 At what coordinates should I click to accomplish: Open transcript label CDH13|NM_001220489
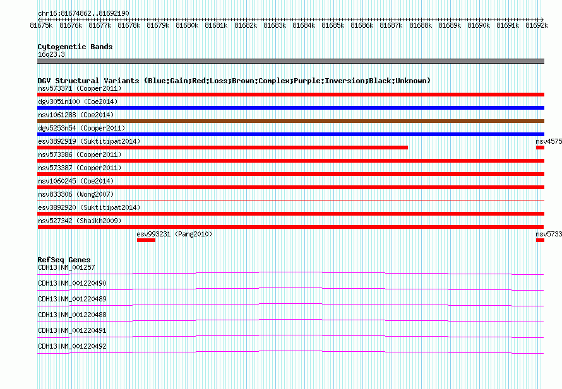pyautogui.click(x=72, y=299)
